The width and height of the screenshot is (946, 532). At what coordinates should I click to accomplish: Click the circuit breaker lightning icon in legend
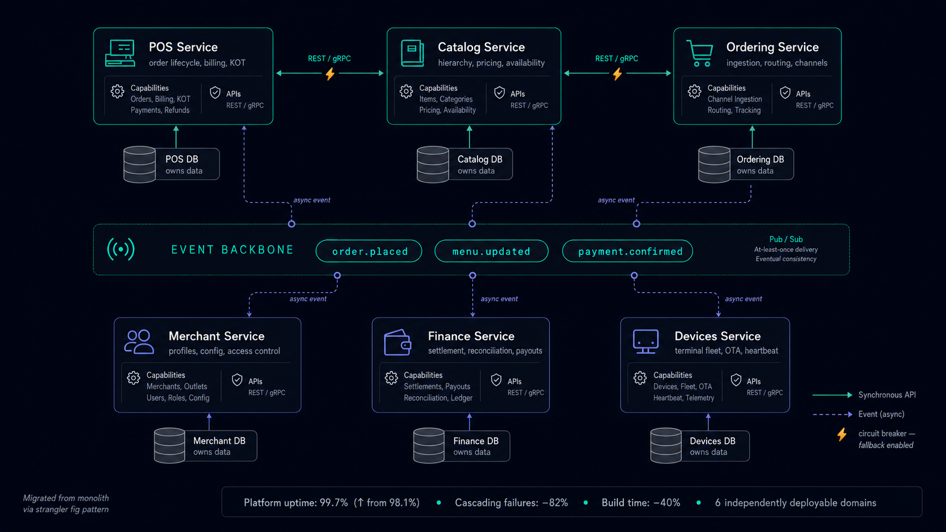pos(842,434)
